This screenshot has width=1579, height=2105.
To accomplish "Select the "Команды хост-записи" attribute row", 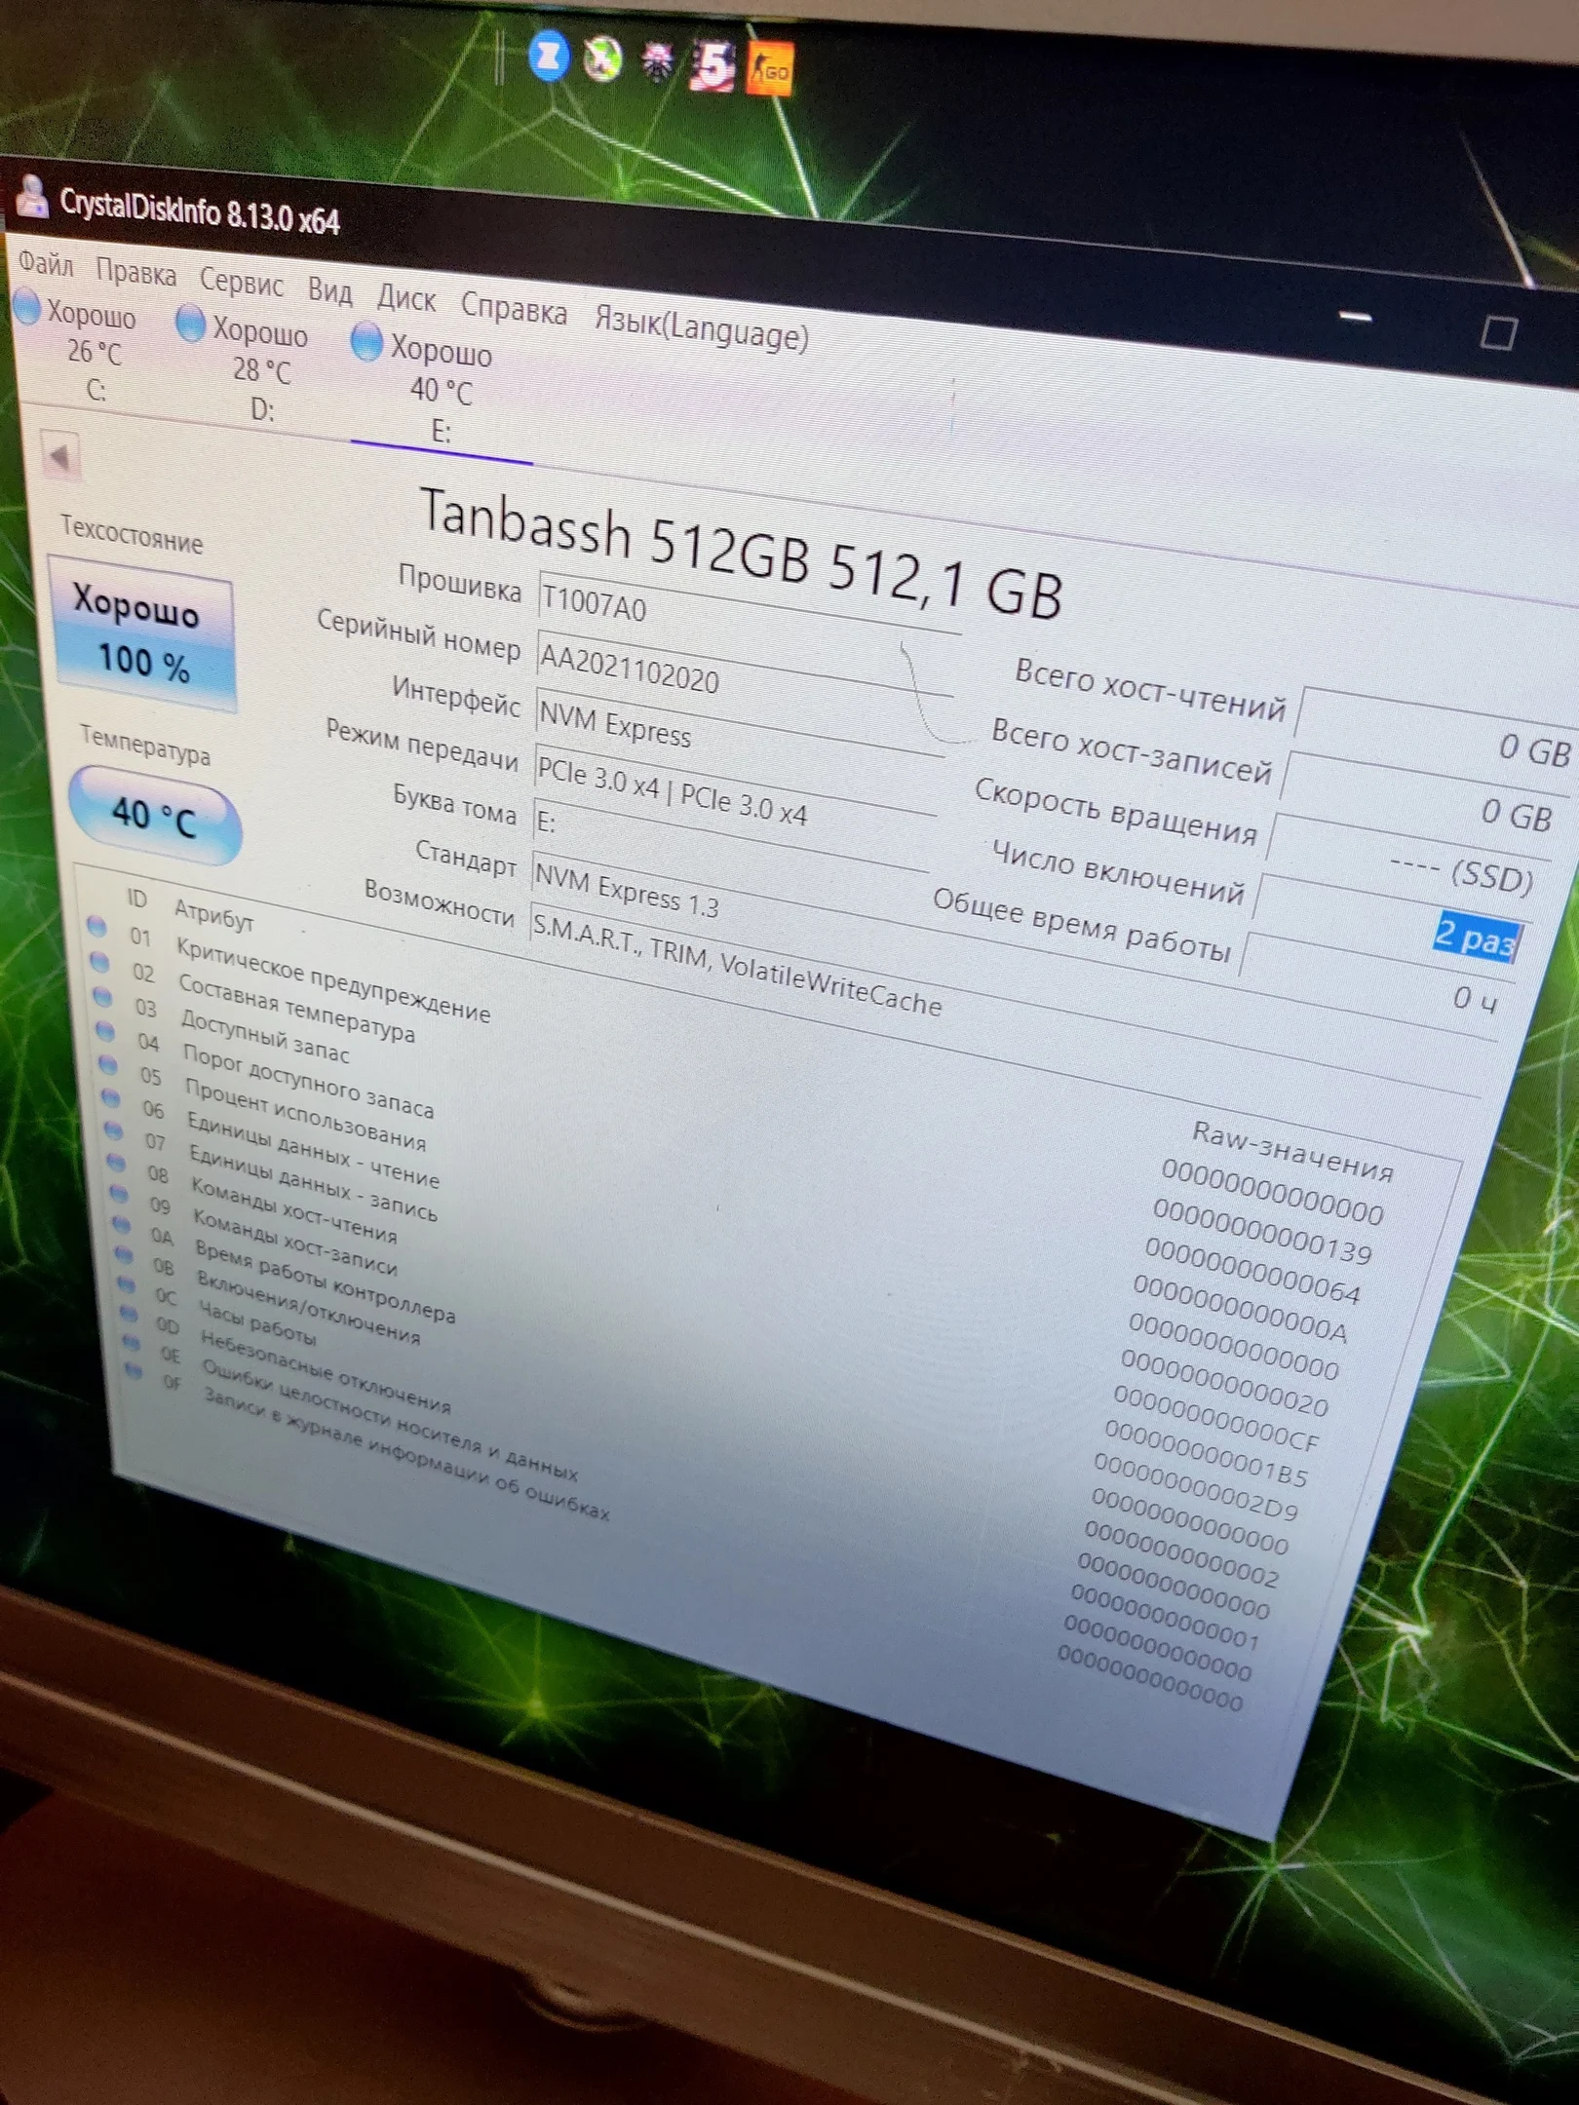I will click(x=295, y=1241).
